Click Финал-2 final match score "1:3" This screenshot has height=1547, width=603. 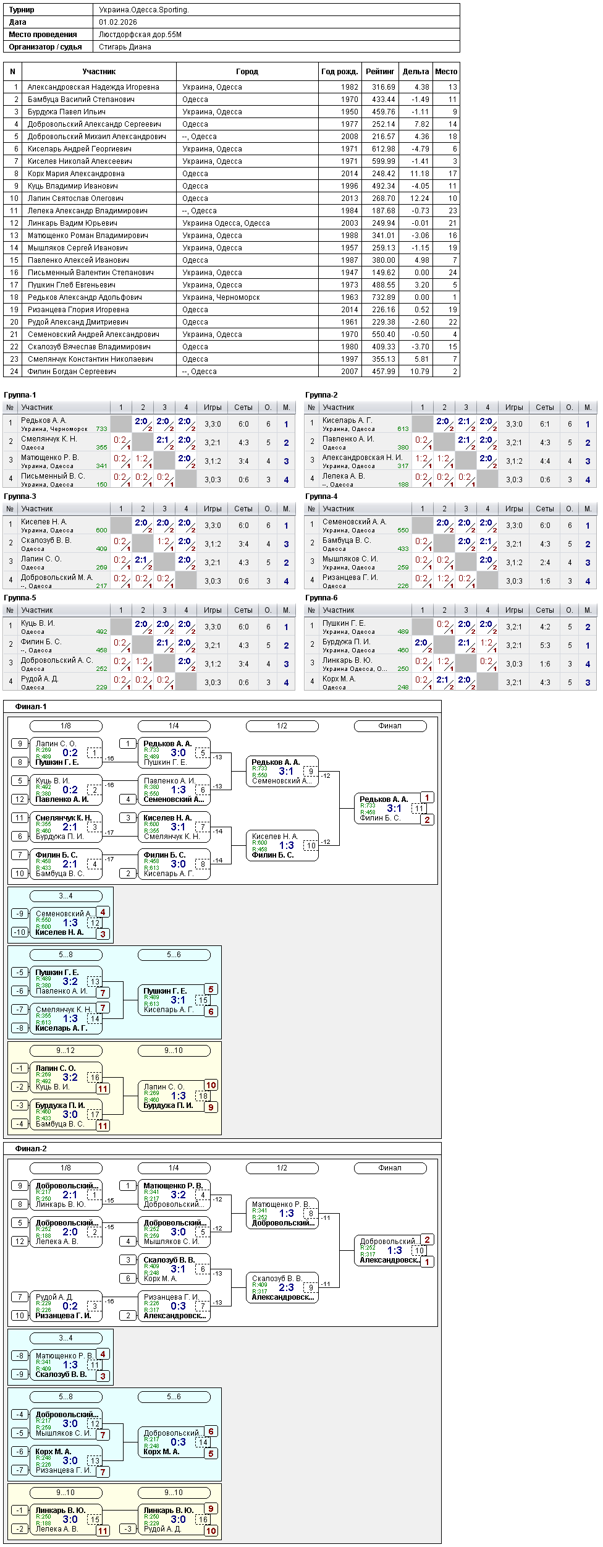[394, 1250]
